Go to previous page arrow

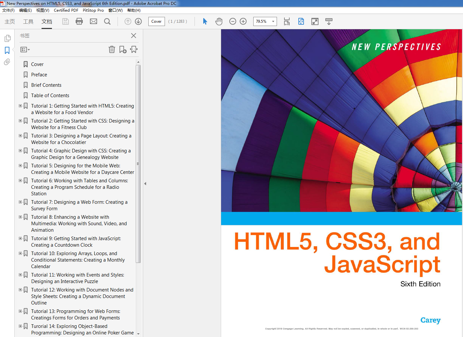click(128, 21)
